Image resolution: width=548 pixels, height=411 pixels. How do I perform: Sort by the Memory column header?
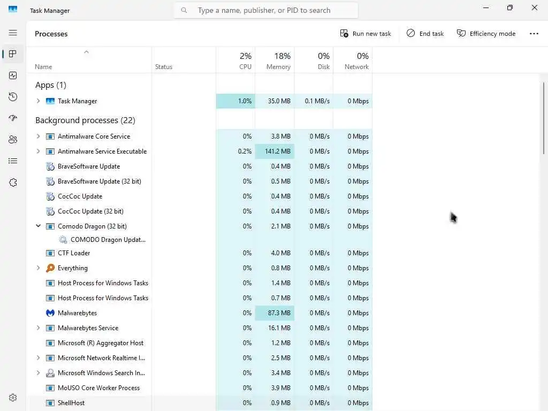click(275, 60)
